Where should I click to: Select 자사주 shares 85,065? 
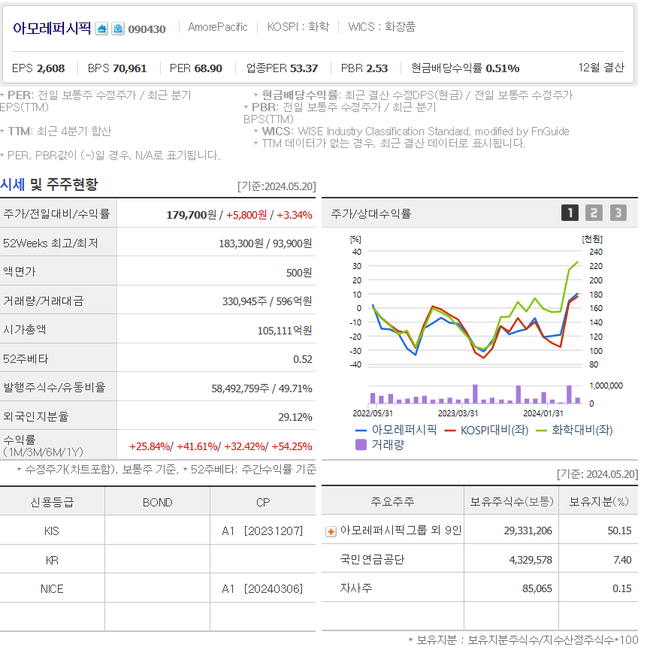coord(537,588)
